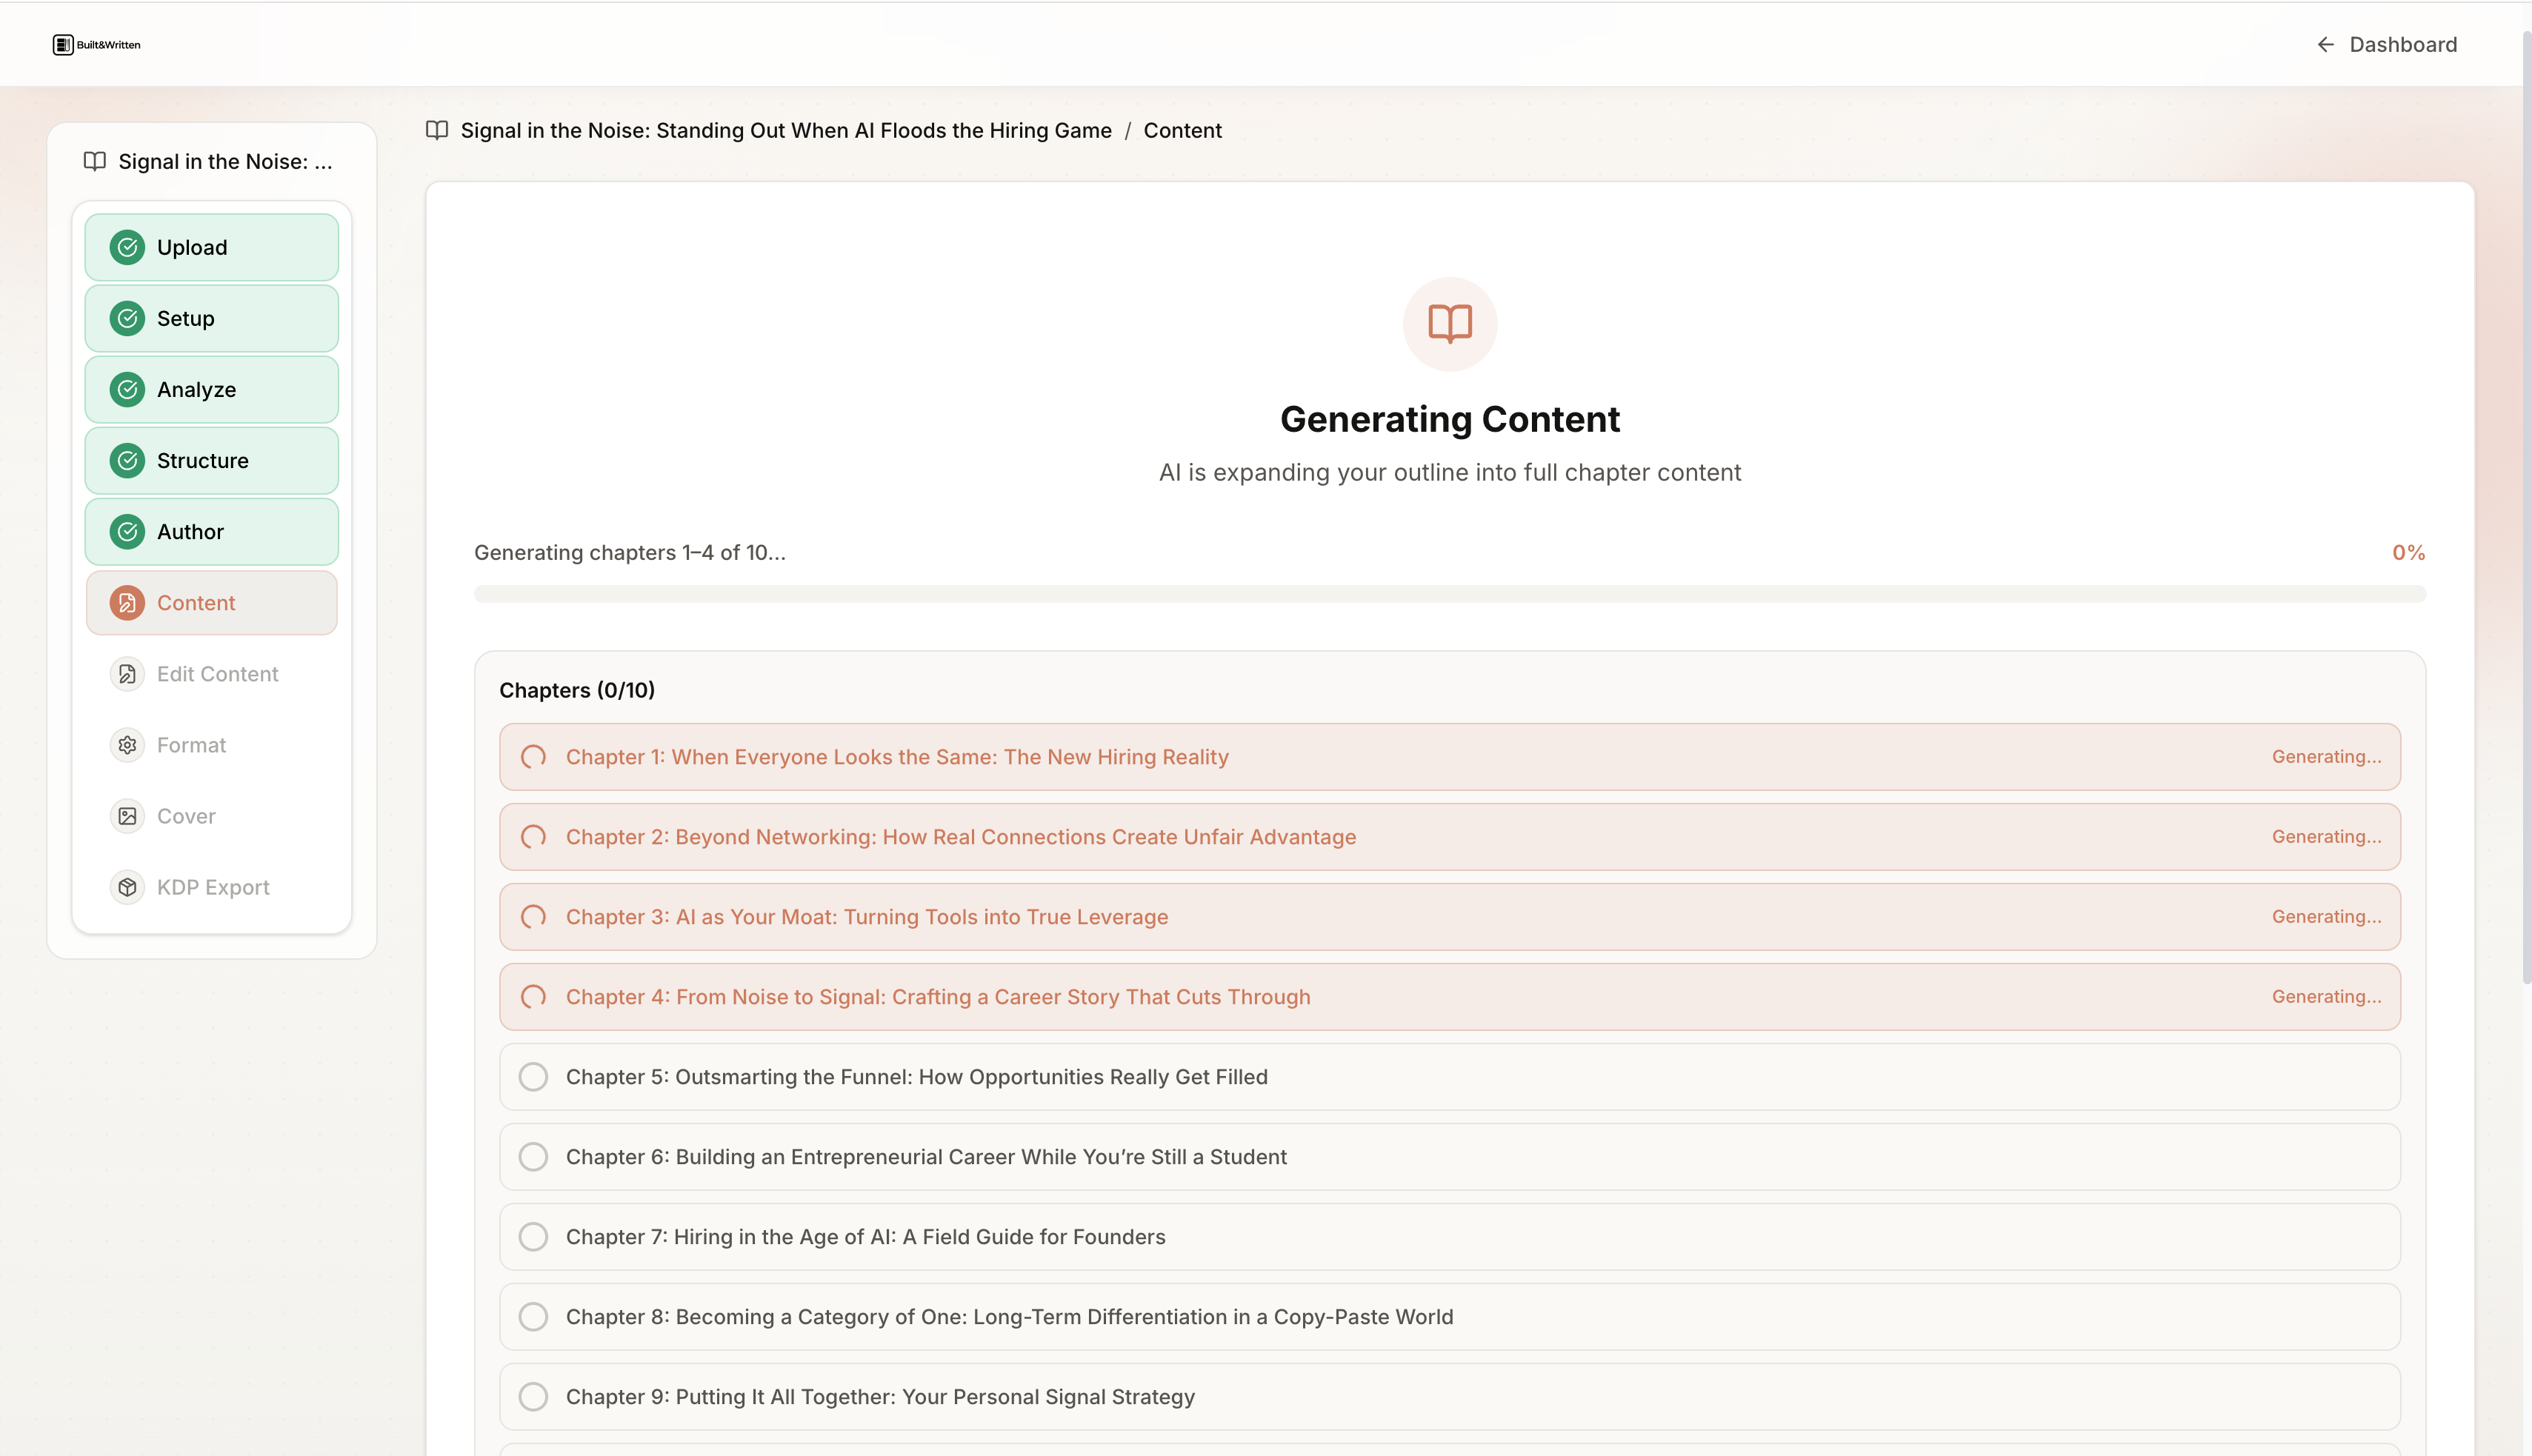This screenshot has height=1456, width=2532.
Task: Select the Chapter 5 status circle
Action: click(x=533, y=1077)
